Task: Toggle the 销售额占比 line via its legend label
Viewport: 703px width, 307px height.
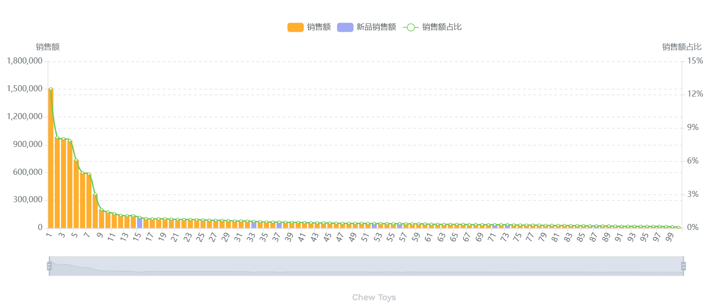Action: point(442,27)
